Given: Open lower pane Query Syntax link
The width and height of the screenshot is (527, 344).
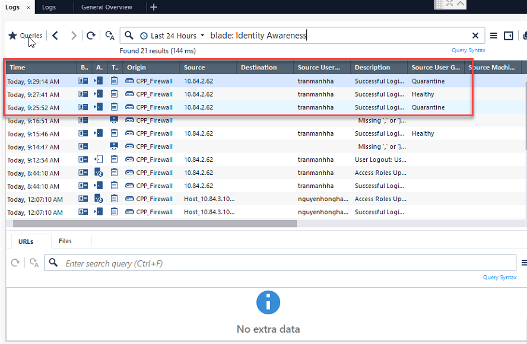Looking at the screenshot, I should tap(500, 277).
